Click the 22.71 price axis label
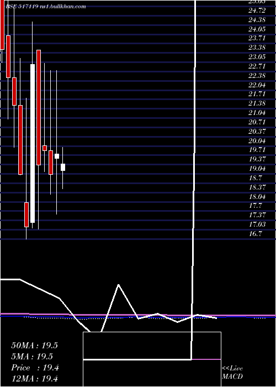The height and width of the screenshot is (387, 276). [x=257, y=66]
